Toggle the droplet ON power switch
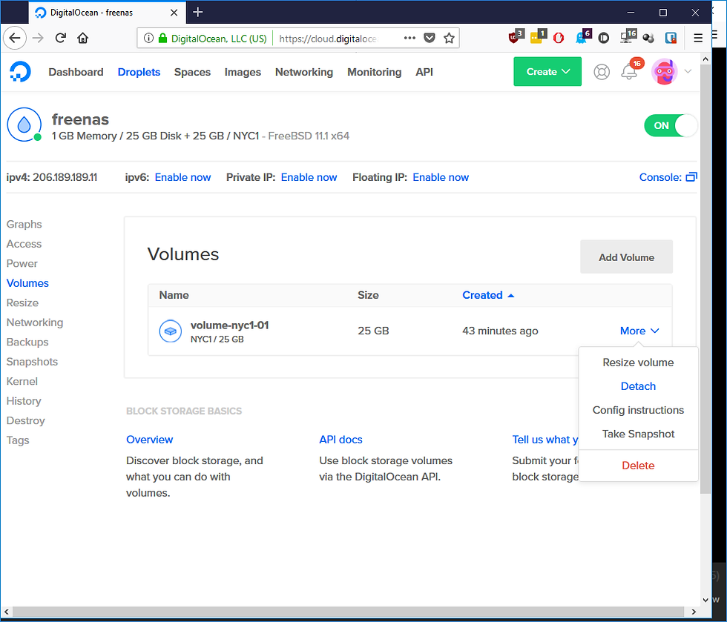The image size is (727, 622). coord(671,125)
